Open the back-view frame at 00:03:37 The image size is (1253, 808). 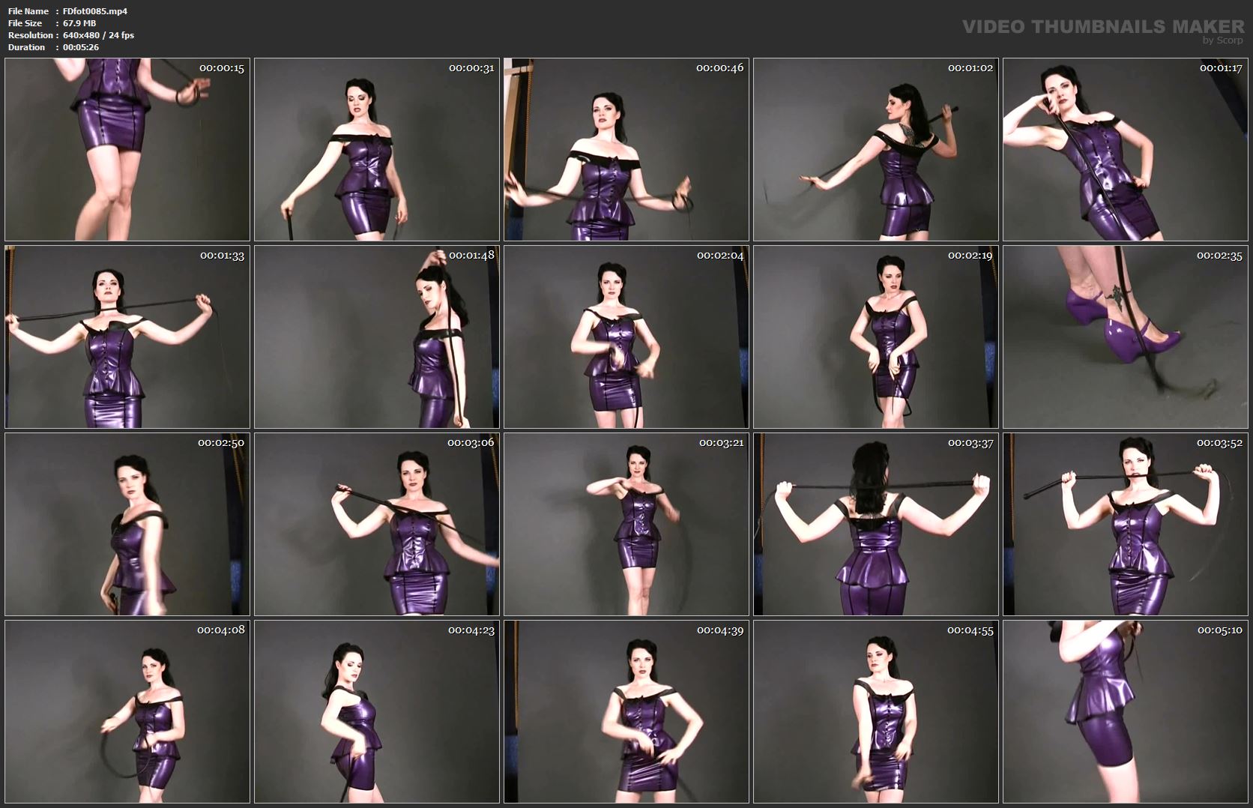(876, 524)
